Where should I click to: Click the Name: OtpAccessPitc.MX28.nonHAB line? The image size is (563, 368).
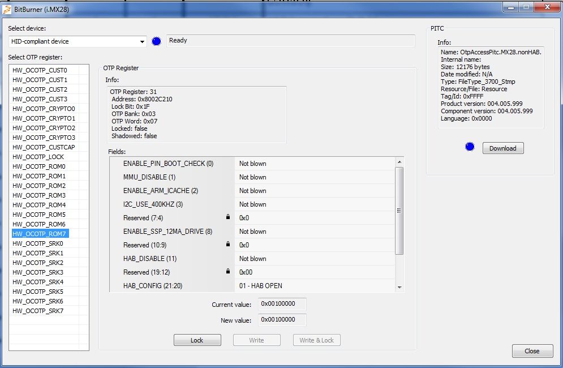(x=491, y=52)
